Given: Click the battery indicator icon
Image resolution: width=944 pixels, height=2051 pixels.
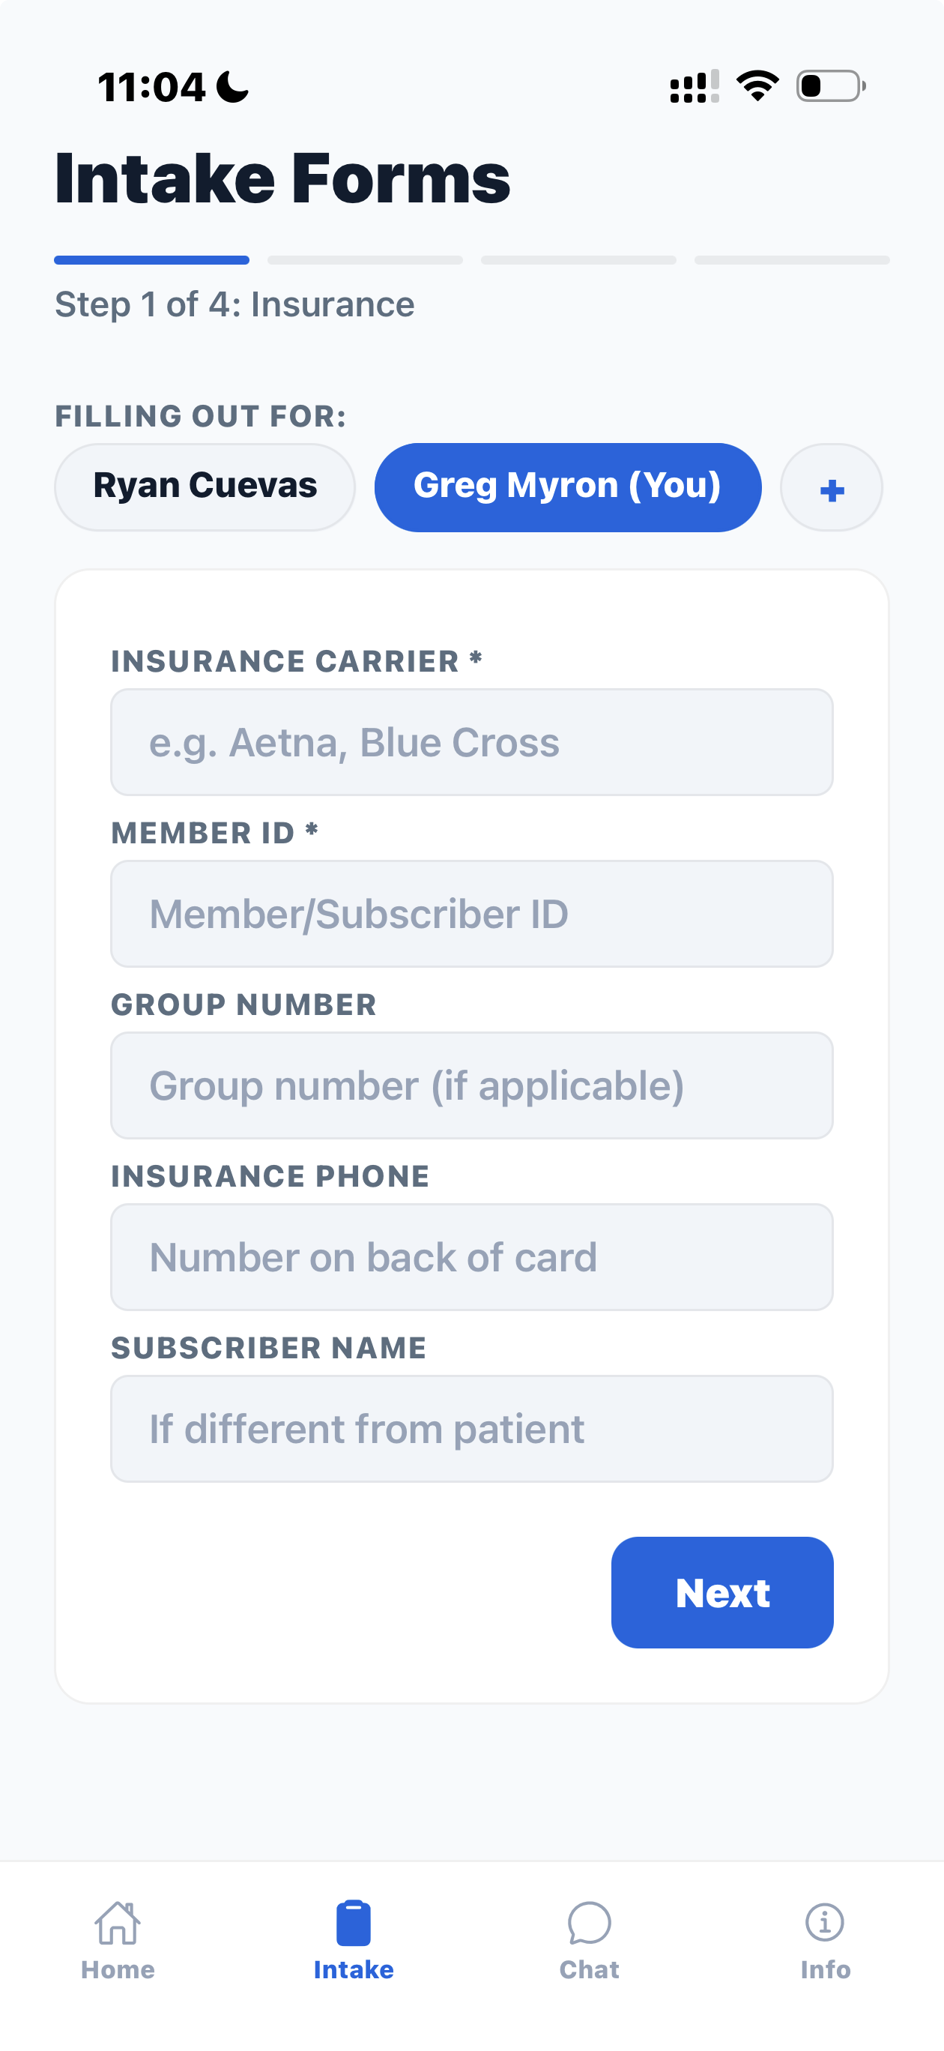Looking at the screenshot, I should (x=826, y=88).
